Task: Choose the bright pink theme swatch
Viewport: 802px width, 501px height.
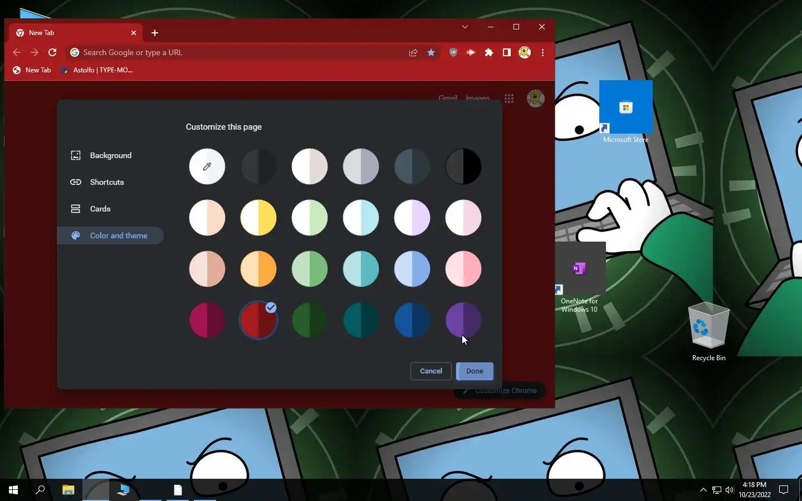Action: pyautogui.click(x=463, y=269)
